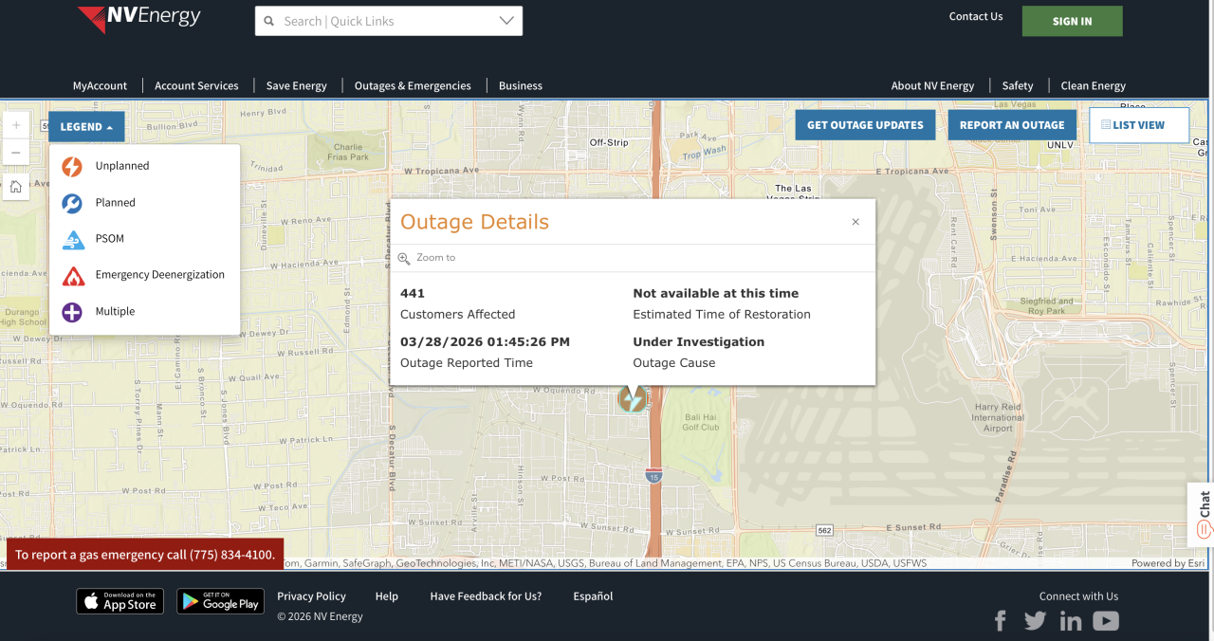The height and width of the screenshot is (641, 1214).
Task: Click the outage marker near Bali Hai Golf Club
Action: tap(632, 398)
